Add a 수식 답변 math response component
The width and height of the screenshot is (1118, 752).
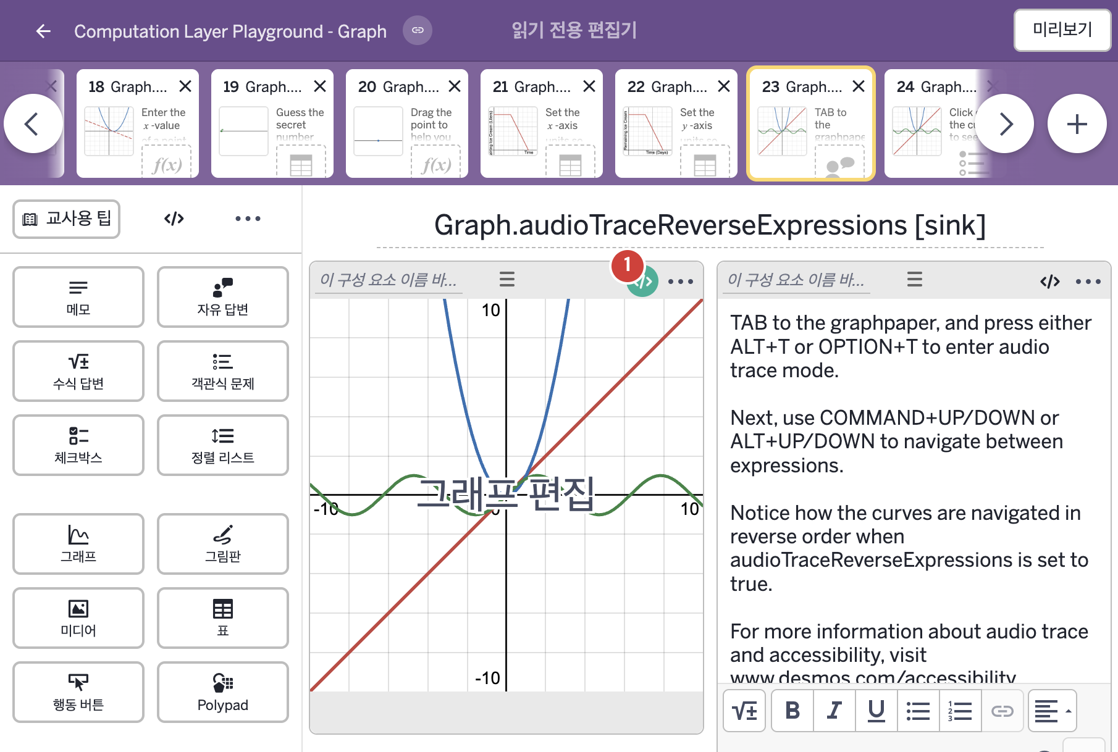78,371
